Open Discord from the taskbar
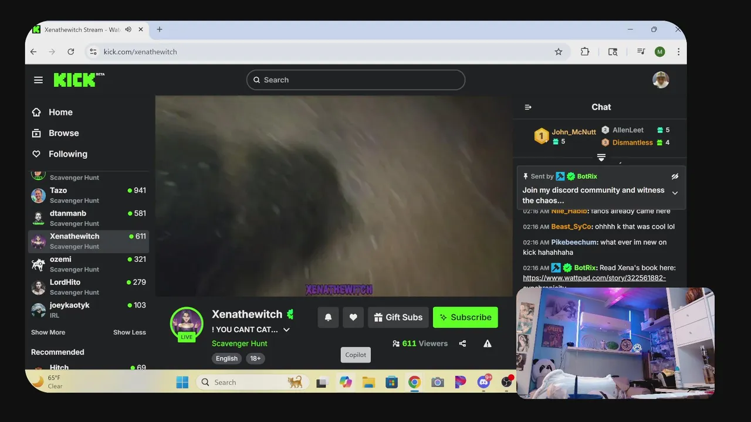751x422 pixels. (x=484, y=382)
